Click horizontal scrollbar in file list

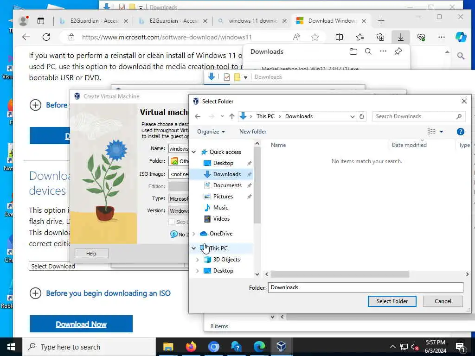tap(340, 274)
